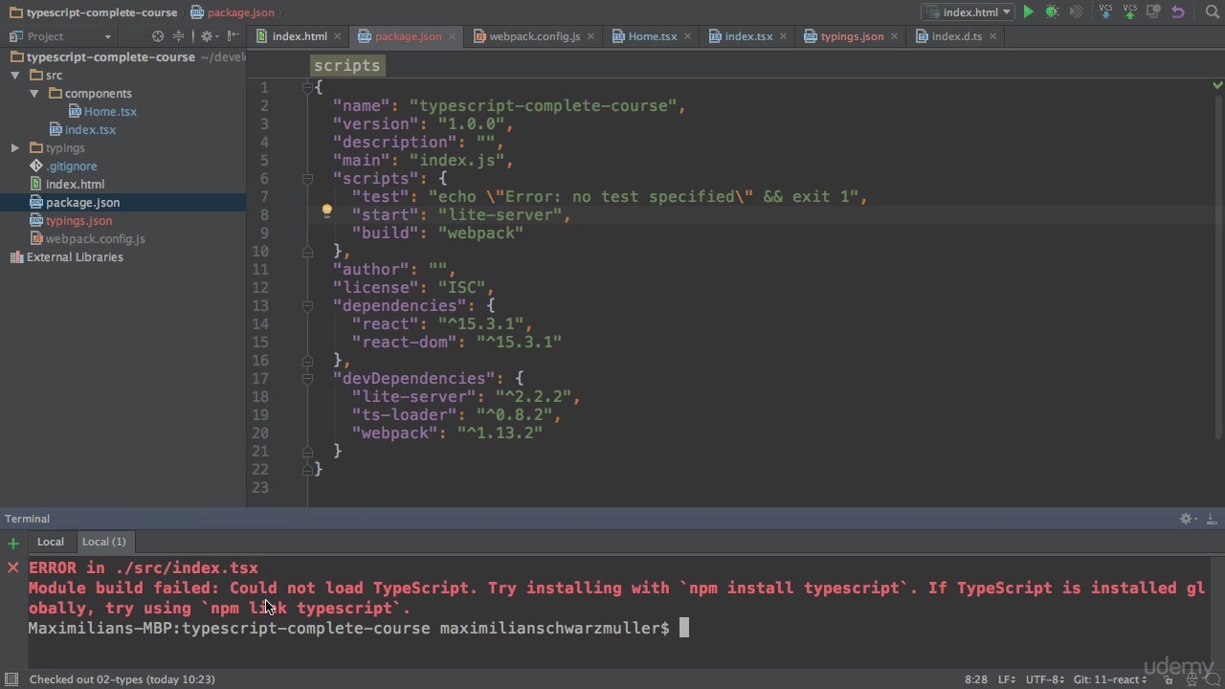The width and height of the screenshot is (1225, 689).
Task: Close the current terminal session
Action: (13, 567)
